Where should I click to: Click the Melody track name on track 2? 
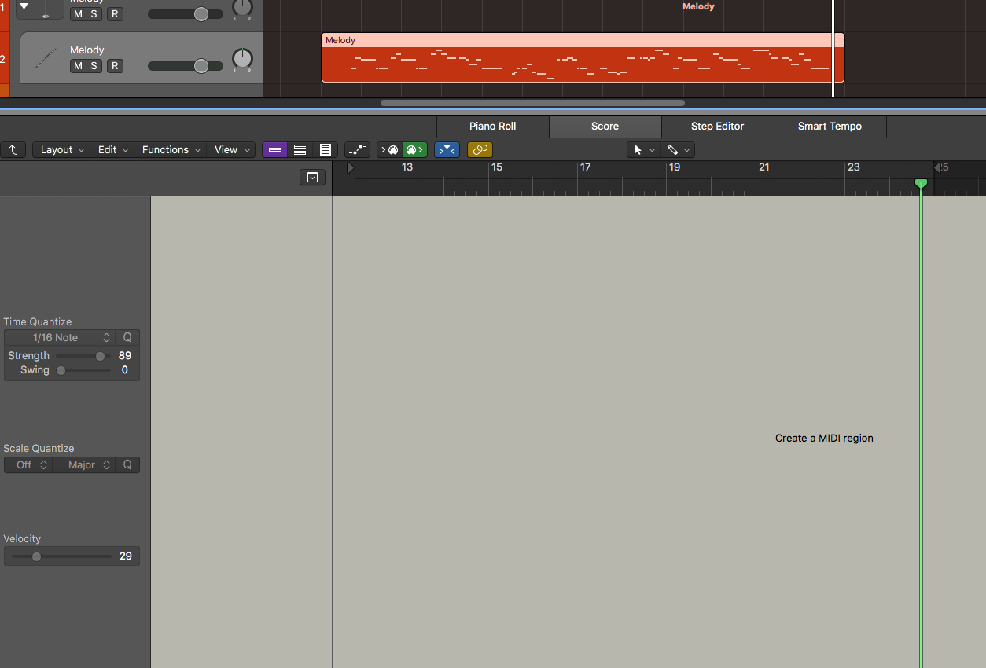[87, 50]
